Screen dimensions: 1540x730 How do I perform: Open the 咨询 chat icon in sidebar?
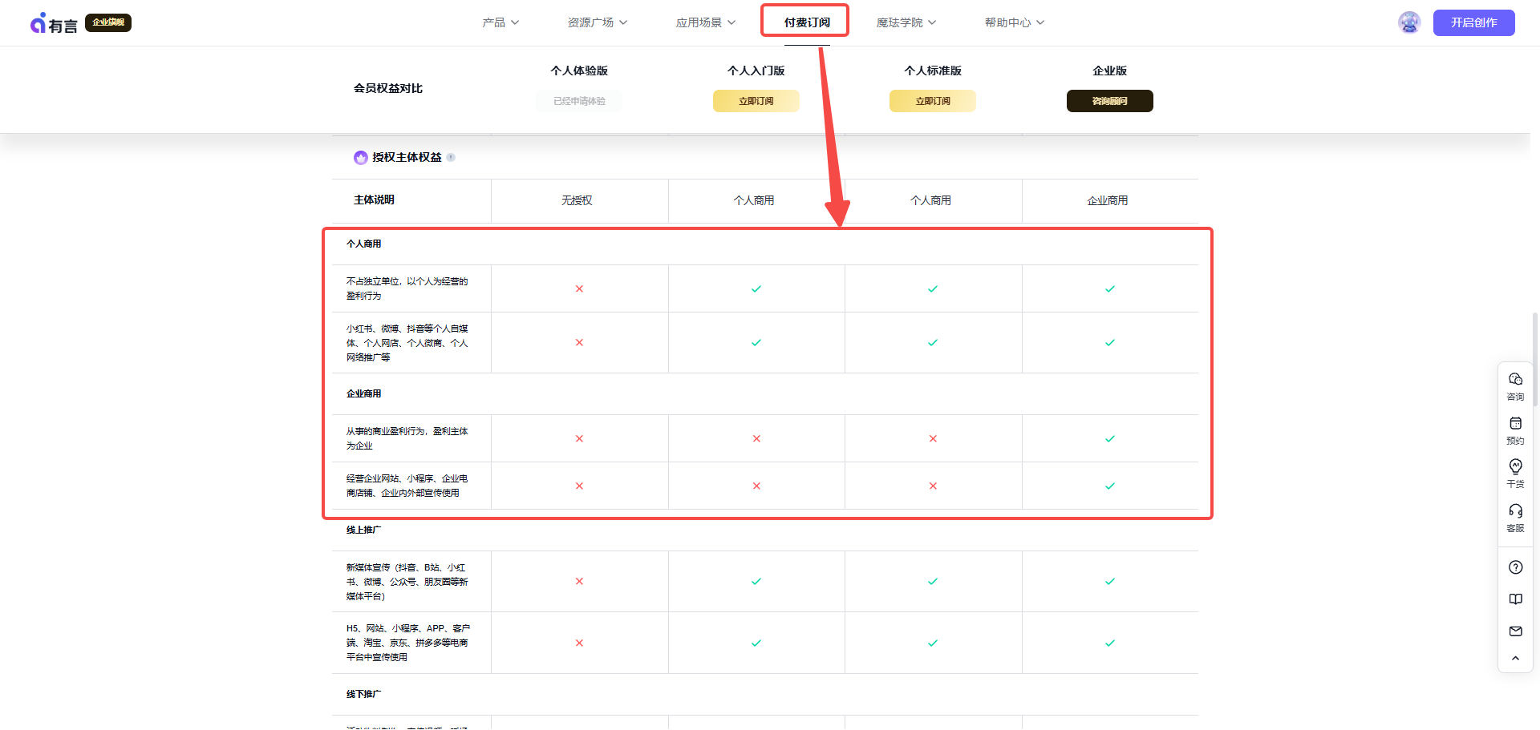(1515, 385)
